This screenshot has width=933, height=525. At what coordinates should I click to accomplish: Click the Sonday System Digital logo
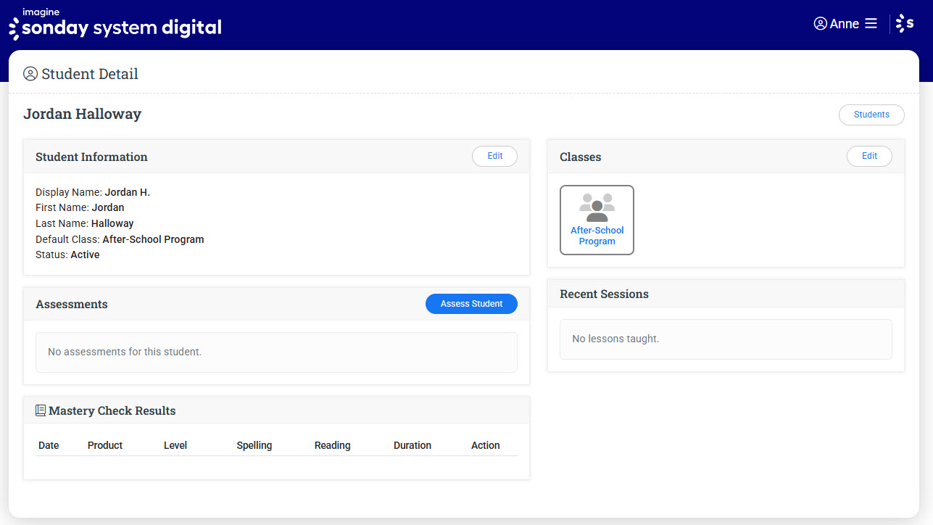click(115, 25)
